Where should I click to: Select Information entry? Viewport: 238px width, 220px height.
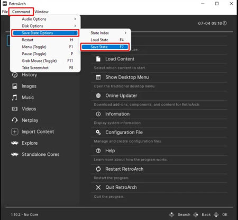tap(117, 114)
